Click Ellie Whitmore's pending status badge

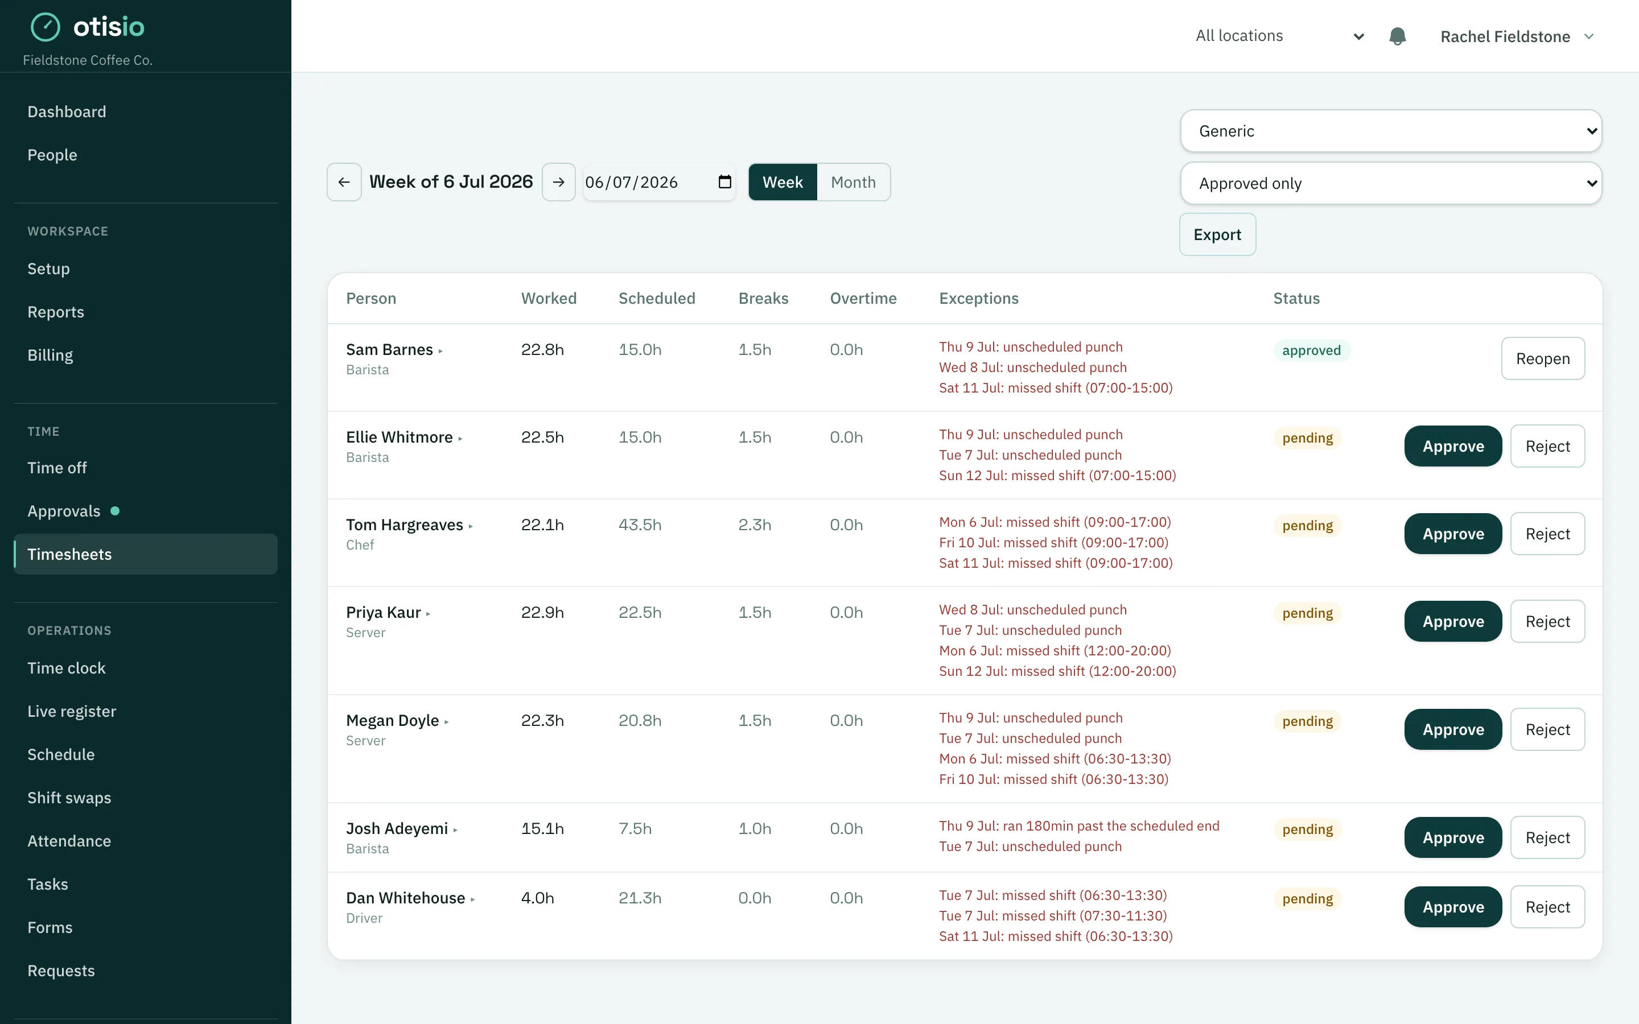(x=1307, y=438)
